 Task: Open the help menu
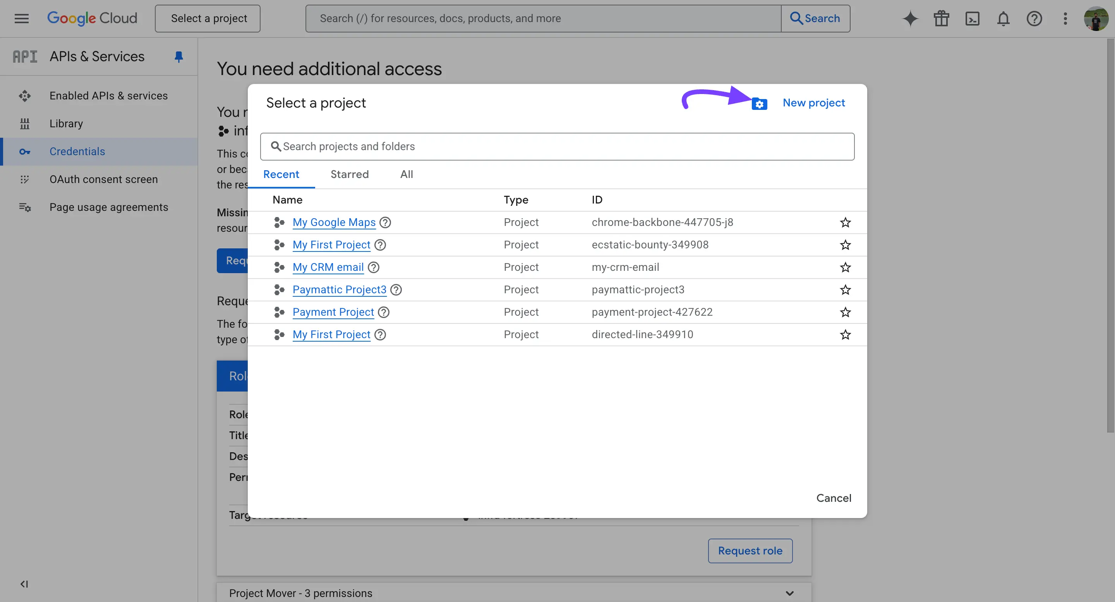(1034, 19)
